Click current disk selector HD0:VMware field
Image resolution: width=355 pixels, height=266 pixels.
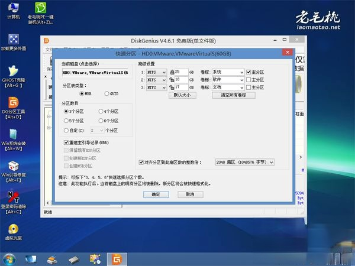95,73
